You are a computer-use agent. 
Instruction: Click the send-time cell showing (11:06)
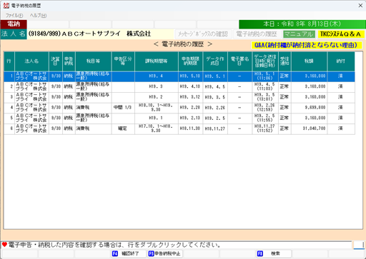click(x=265, y=76)
